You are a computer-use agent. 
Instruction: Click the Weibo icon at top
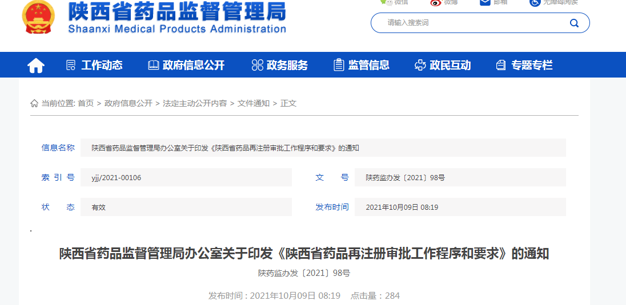click(436, 2)
